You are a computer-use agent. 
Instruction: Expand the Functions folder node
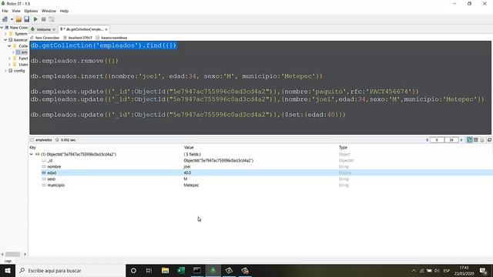pyautogui.click(x=9, y=58)
